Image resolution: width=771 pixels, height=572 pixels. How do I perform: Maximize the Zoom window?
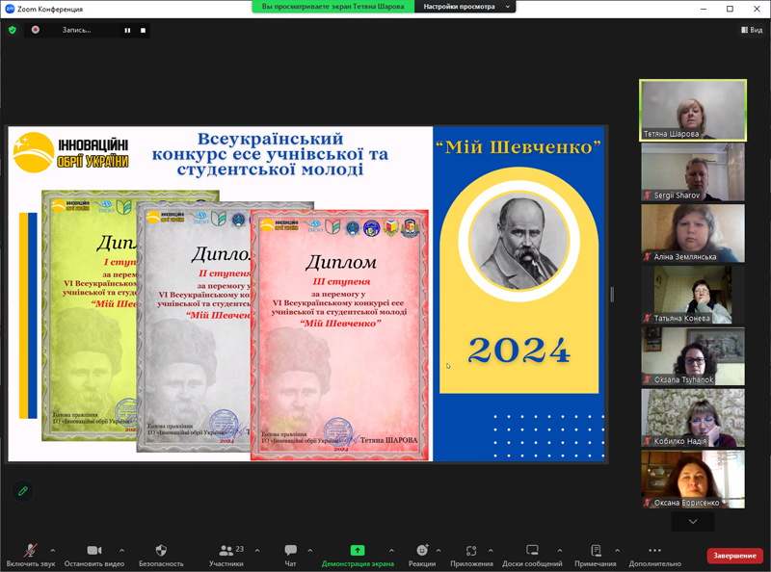point(731,9)
